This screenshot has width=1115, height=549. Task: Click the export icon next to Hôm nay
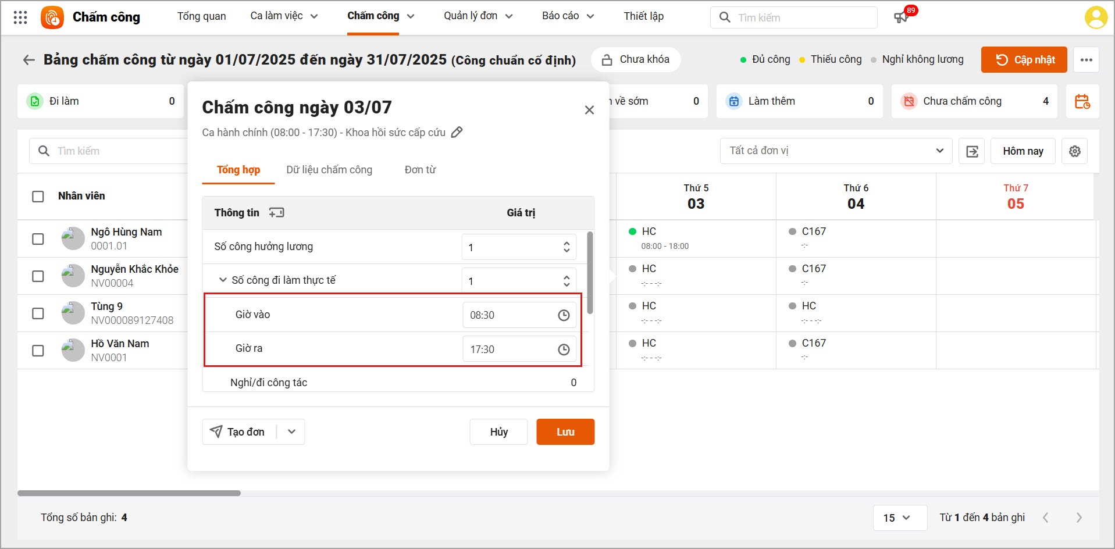click(x=971, y=151)
